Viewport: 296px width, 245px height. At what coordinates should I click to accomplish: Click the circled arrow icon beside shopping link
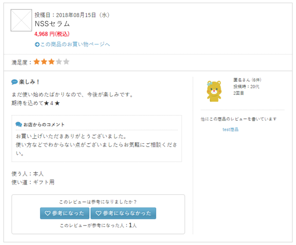(x=37, y=45)
